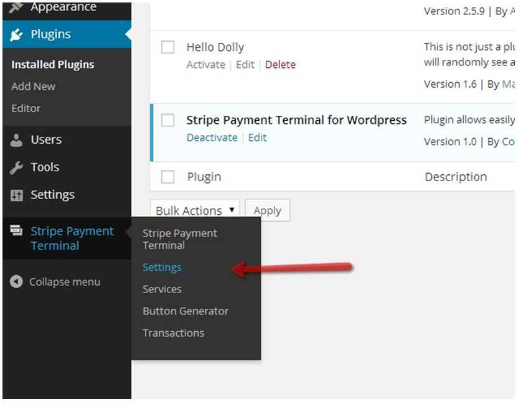
Task: Click the Plugin column footer label
Action: [x=204, y=177]
